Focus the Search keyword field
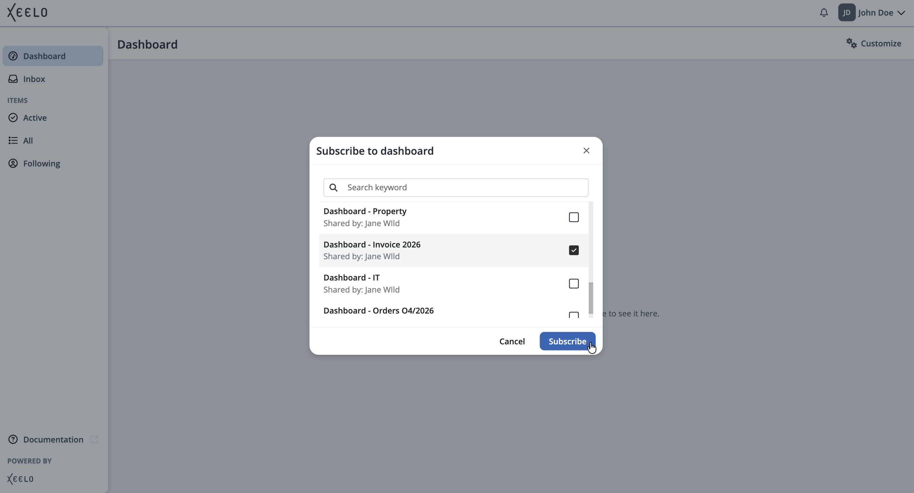 [456, 187]
